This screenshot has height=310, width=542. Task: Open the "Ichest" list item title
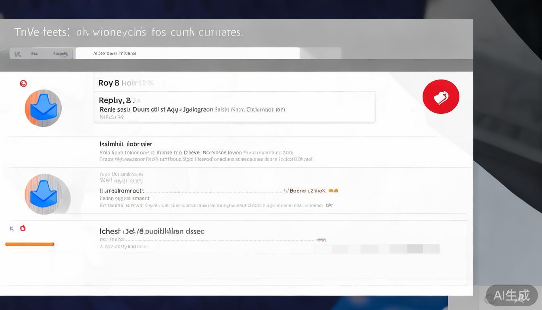[x=152, y=231]
